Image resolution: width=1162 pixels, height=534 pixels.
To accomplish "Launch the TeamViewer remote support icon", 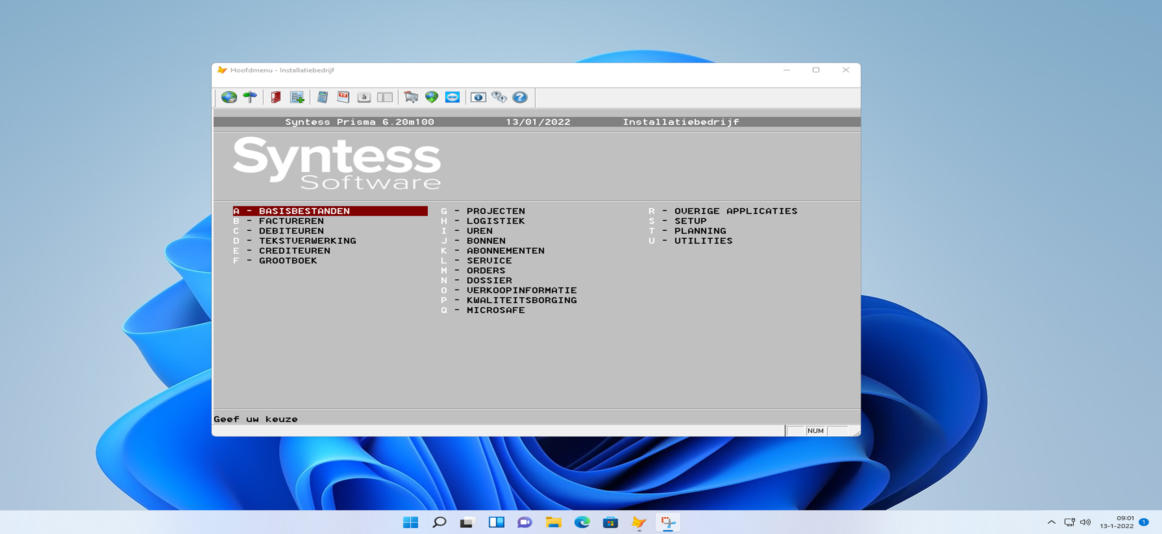I will tap(452, 97).
